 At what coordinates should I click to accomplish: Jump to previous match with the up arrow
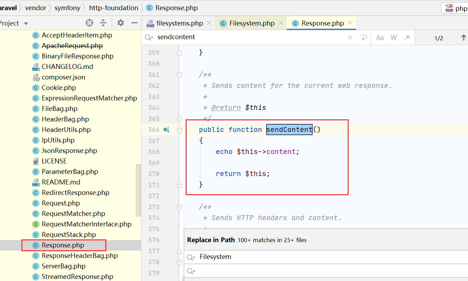[x=463, y=37]
